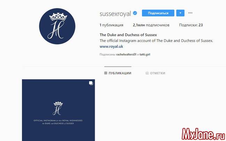Screen dimensions: 226x141
Task: Open the www.royal.uk website link
Action: 111,47
